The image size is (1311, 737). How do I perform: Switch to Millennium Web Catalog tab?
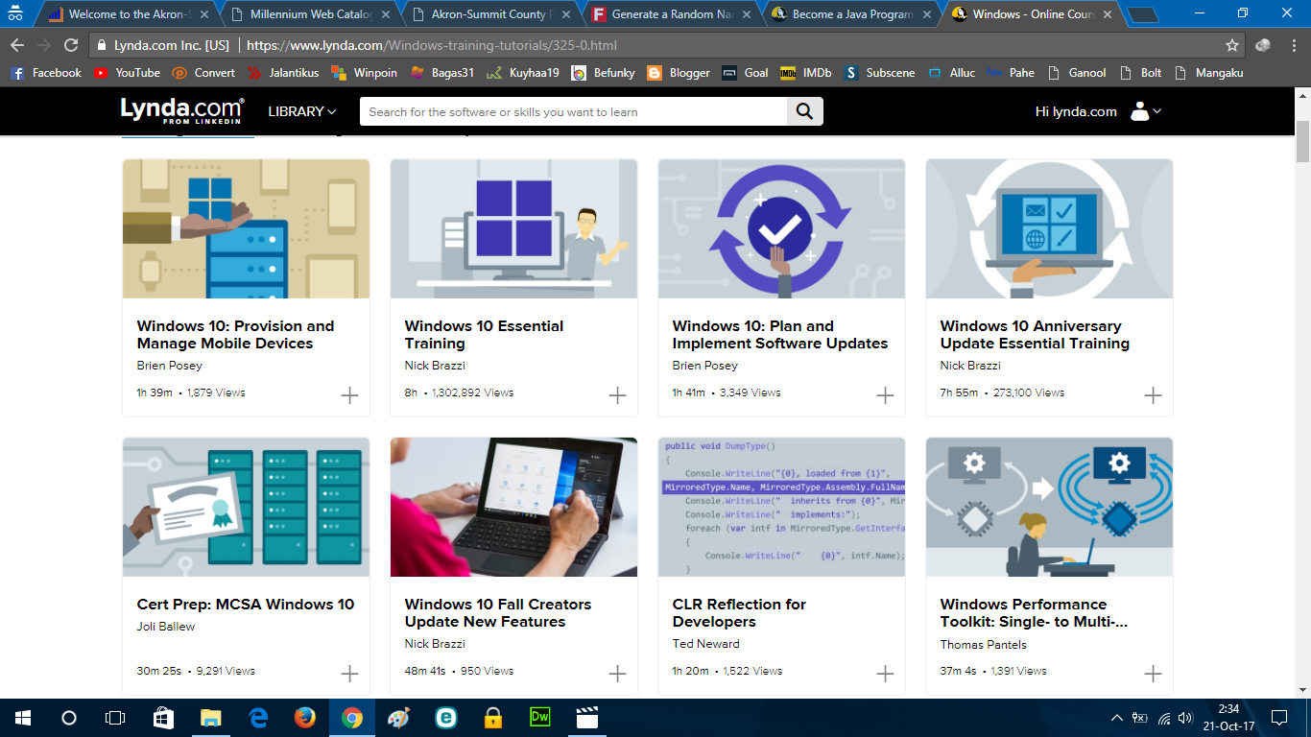309,14
